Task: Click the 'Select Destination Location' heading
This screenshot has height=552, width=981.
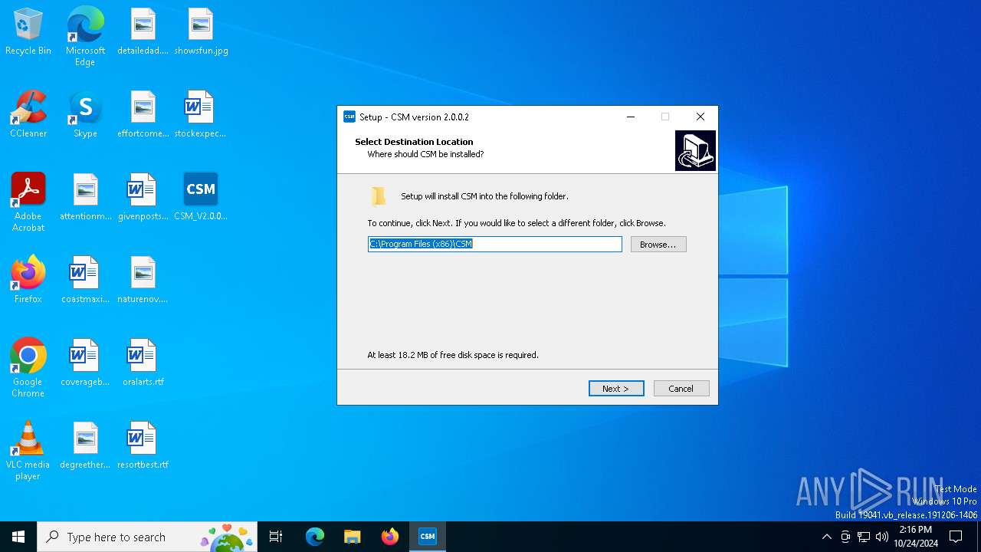Action: pyautogui.click(x=414, y=142)
